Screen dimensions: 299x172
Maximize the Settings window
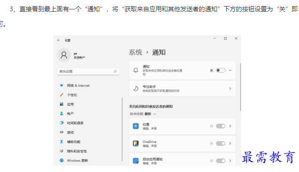(225, 39)
